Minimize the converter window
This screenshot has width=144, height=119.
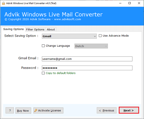tap(120, 3)
